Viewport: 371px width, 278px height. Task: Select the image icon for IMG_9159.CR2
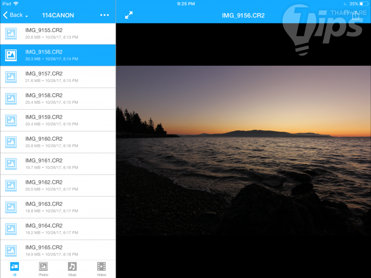click(x=11, y=120)
